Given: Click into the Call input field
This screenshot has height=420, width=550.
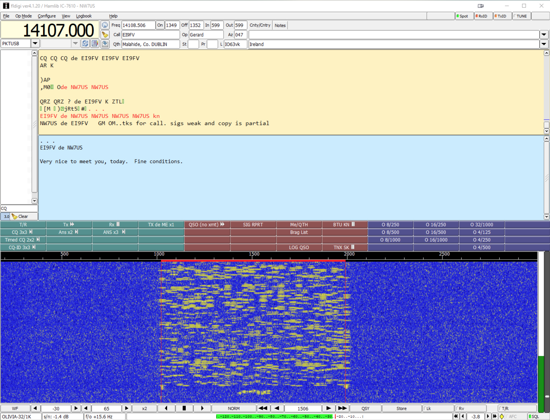Looking at the screenshot, I should point(150,35).
